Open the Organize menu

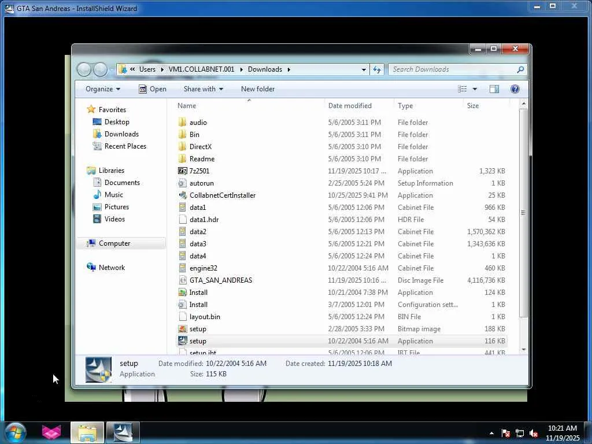pos(103,88)
